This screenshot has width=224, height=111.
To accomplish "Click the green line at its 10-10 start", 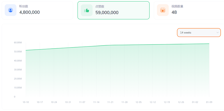I will [x=26, y=50].
